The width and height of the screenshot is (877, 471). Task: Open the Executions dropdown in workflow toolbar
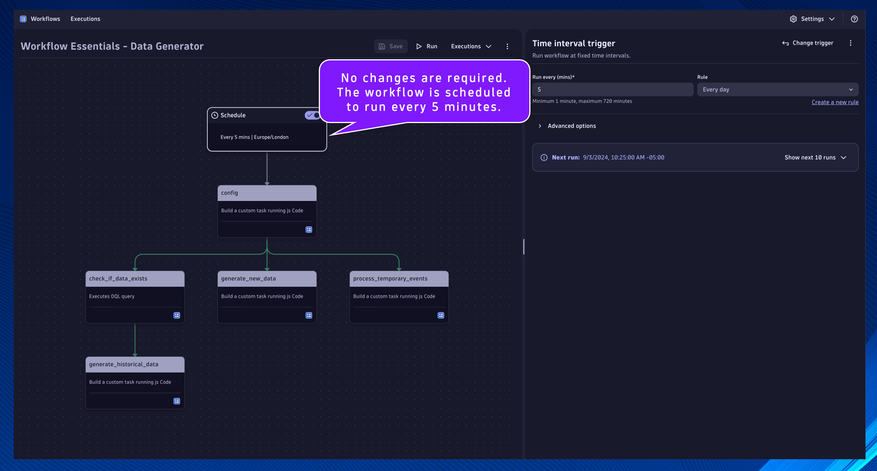click(471, 46)
